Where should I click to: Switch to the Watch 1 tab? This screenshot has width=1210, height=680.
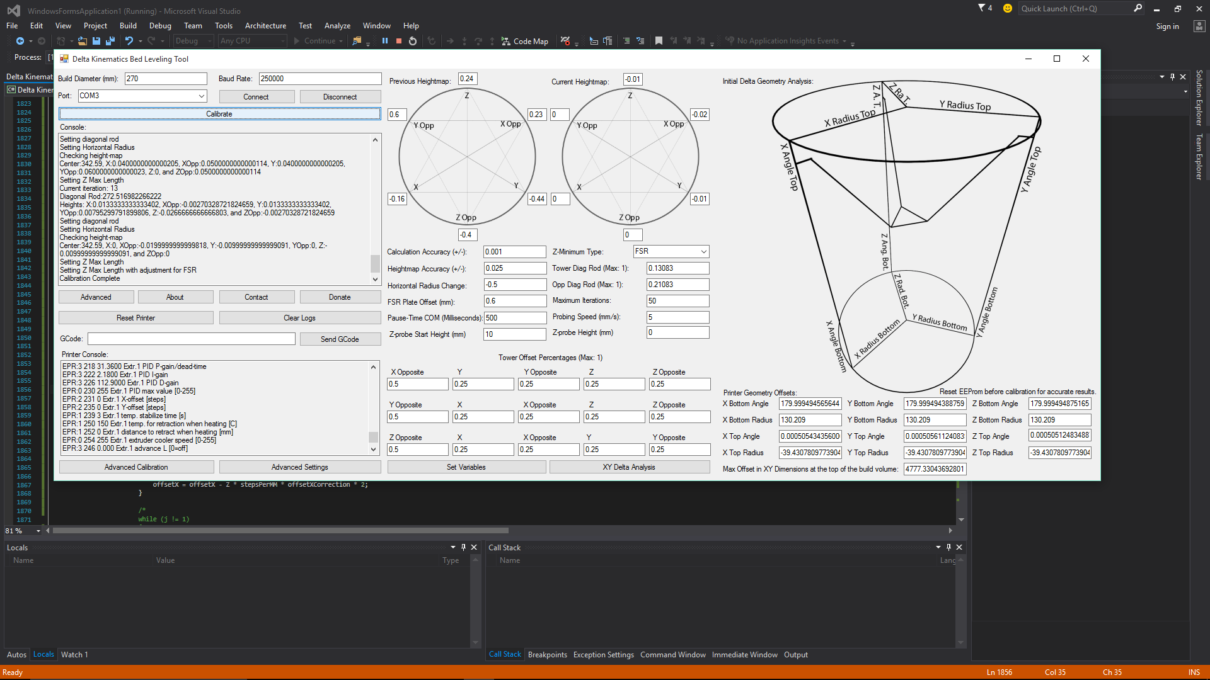tap(74, 655)
